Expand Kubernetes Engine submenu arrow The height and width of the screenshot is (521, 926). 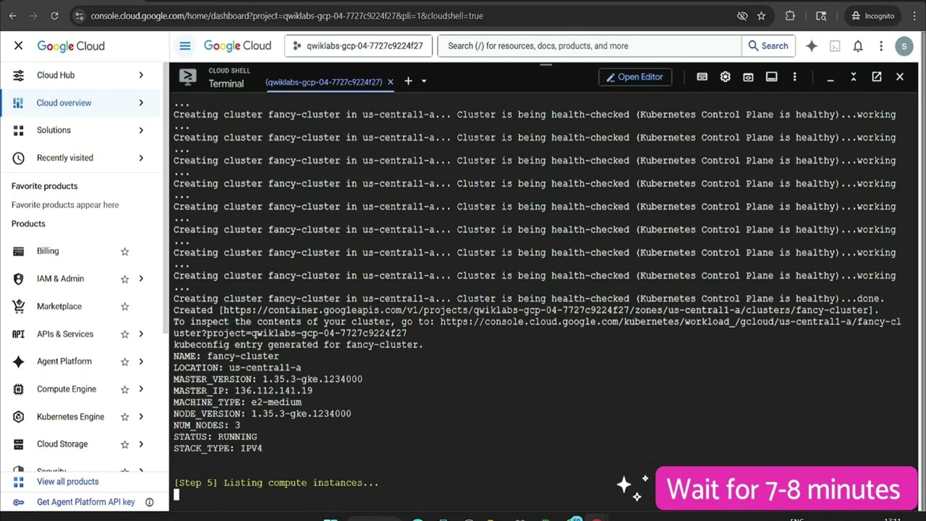click(x=141, y=417)
